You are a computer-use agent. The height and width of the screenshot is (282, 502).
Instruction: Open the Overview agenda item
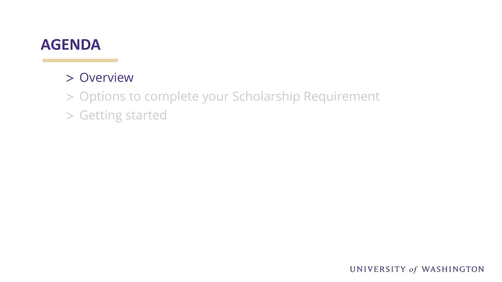(x=106, y=77)
